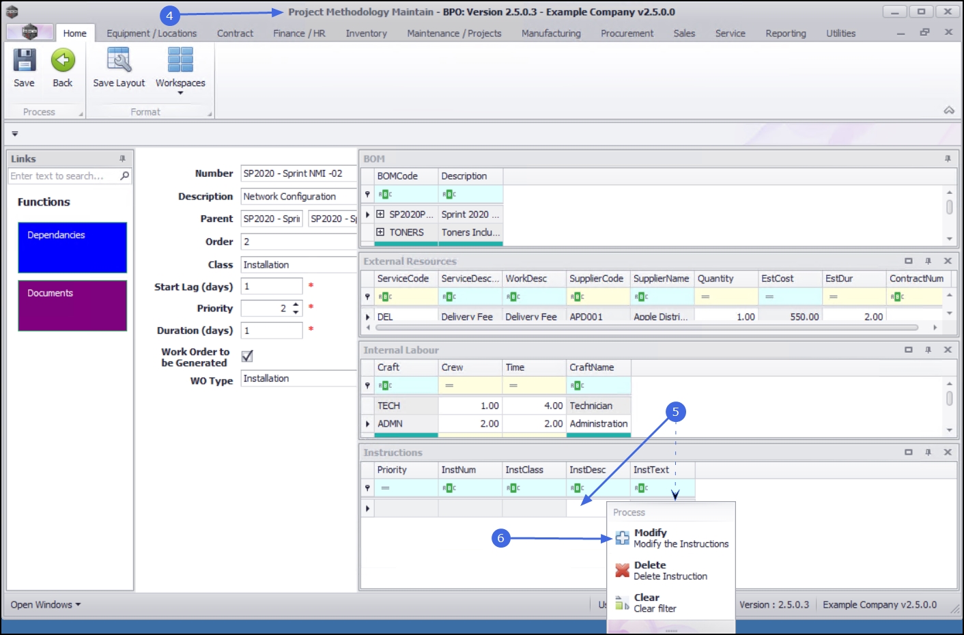The width and height of the screenshot is (964, 635).
Task: Open the Finance / HR tab
Action: tap(299, 33)
